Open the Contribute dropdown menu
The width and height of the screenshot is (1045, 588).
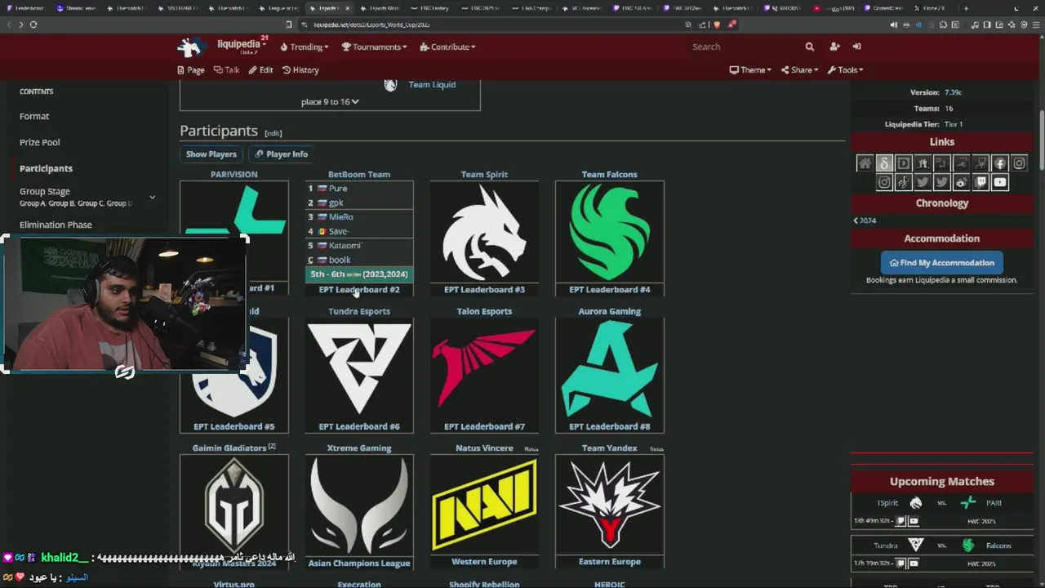447,47
